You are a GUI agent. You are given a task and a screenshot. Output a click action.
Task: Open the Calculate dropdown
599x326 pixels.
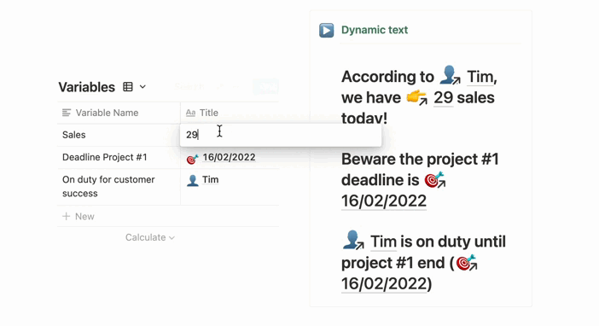click(150, 237)
